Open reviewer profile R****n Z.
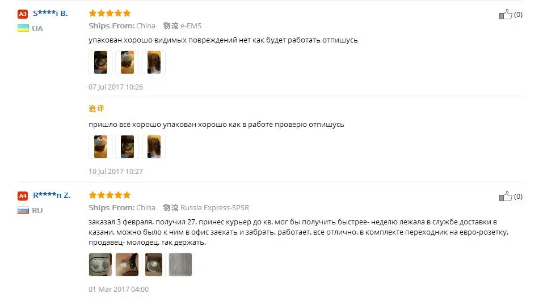Viewport: 539px width, 302px height. tap(52, 195)
